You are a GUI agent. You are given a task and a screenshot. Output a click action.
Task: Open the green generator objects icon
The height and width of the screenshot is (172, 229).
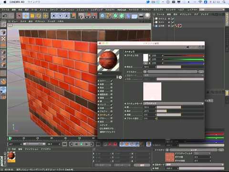(115, 16)
